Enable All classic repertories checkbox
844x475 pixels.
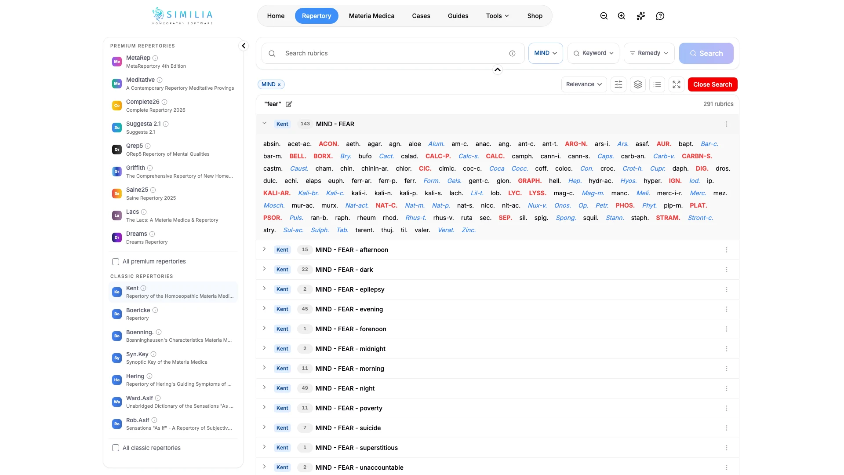[x=116, y=448]
